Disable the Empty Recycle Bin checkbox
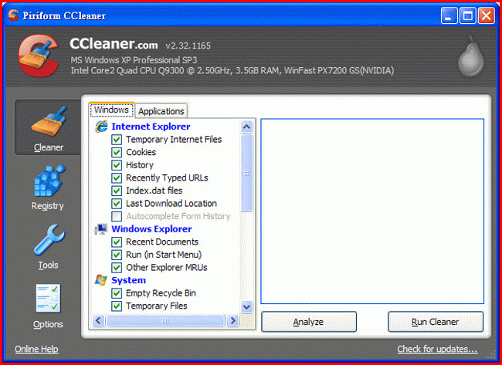502x365 pixels. pyautogui.click(x=117, y=293)
